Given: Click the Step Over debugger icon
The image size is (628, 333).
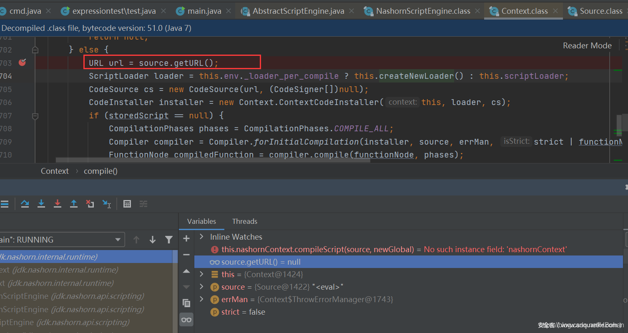Looking at the screenshot, I should pos(25,204).
